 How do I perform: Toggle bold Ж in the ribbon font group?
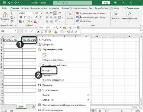(x=21, y=17)
